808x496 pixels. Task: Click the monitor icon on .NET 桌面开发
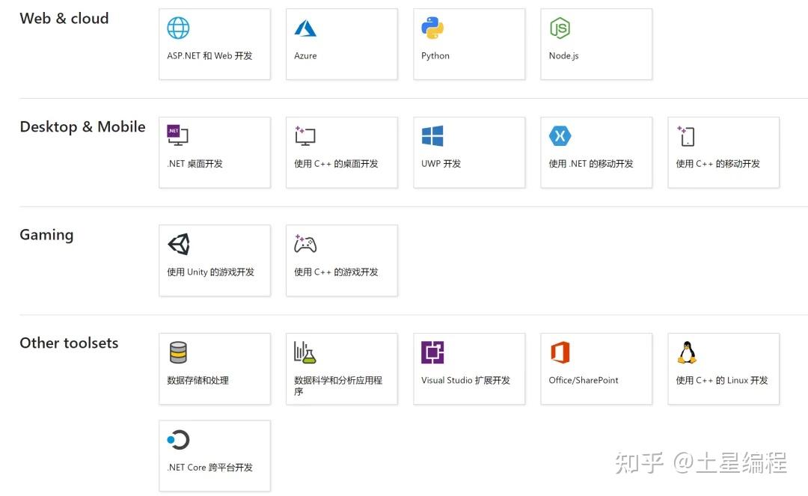(x=177, y=135)
